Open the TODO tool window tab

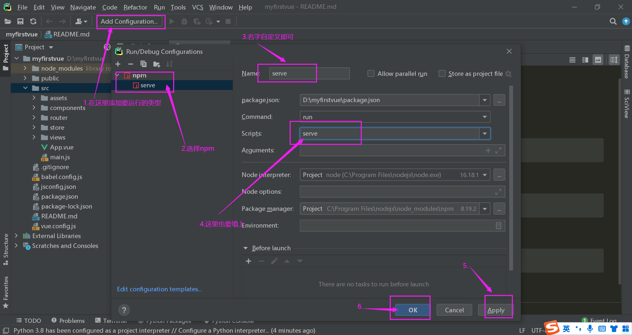point(29,321)
